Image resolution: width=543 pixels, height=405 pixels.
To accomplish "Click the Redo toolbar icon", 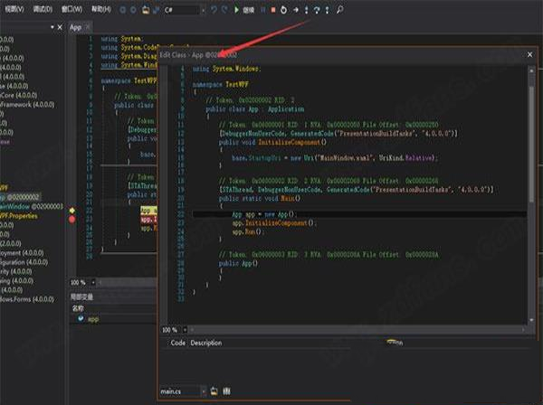I will pos(224,10).
